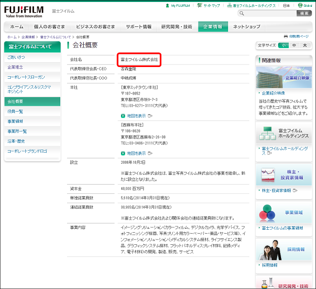
Task: Open コンプライアンス&リスクマネジメント sidebar item
Action: [32, 89]
